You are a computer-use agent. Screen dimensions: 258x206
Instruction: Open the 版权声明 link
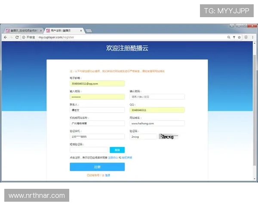pos(127,158)
